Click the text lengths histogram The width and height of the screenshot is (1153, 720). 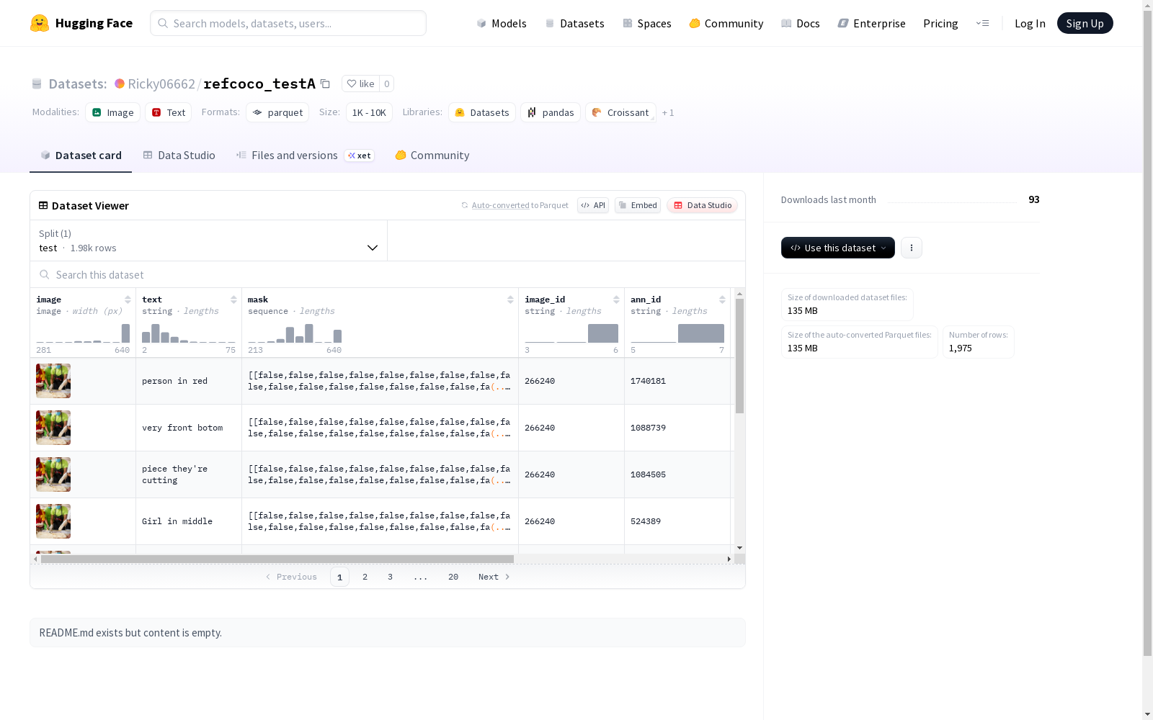(x=189, y=333)
